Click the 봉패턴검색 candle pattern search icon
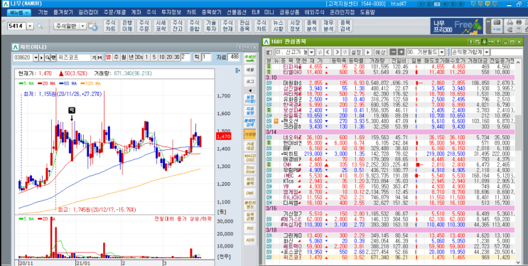528x266 pixels. pyautogui.click(x=250, y=122)
